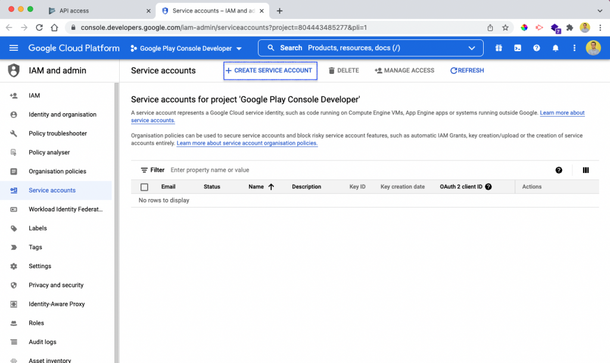Open Identity-Aware Proxy in sidebar
The image size is (610, 363).
click(x=57, y=304)
